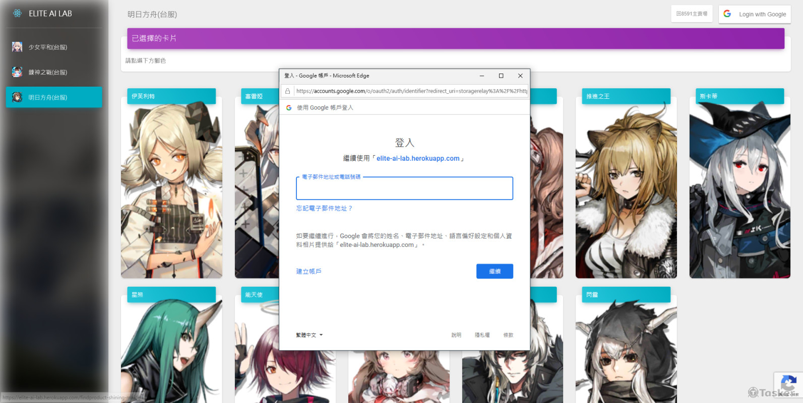Image resolution: width=803 pixels, height=403 pixels.
Task: Click the Google G logo on the Login button
Action: 727,14
